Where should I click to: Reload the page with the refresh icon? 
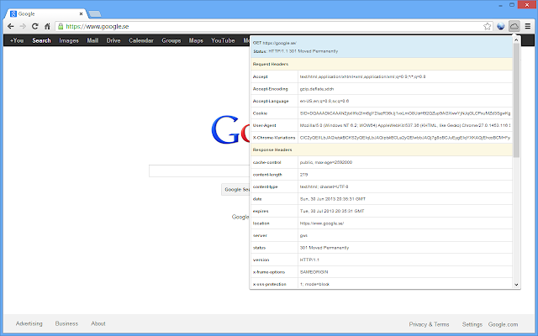(35, 26)
